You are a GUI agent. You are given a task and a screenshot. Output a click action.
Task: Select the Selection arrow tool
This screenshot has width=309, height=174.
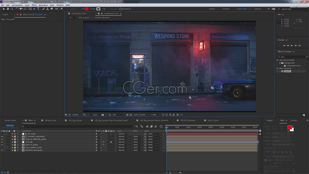point(4,9)
